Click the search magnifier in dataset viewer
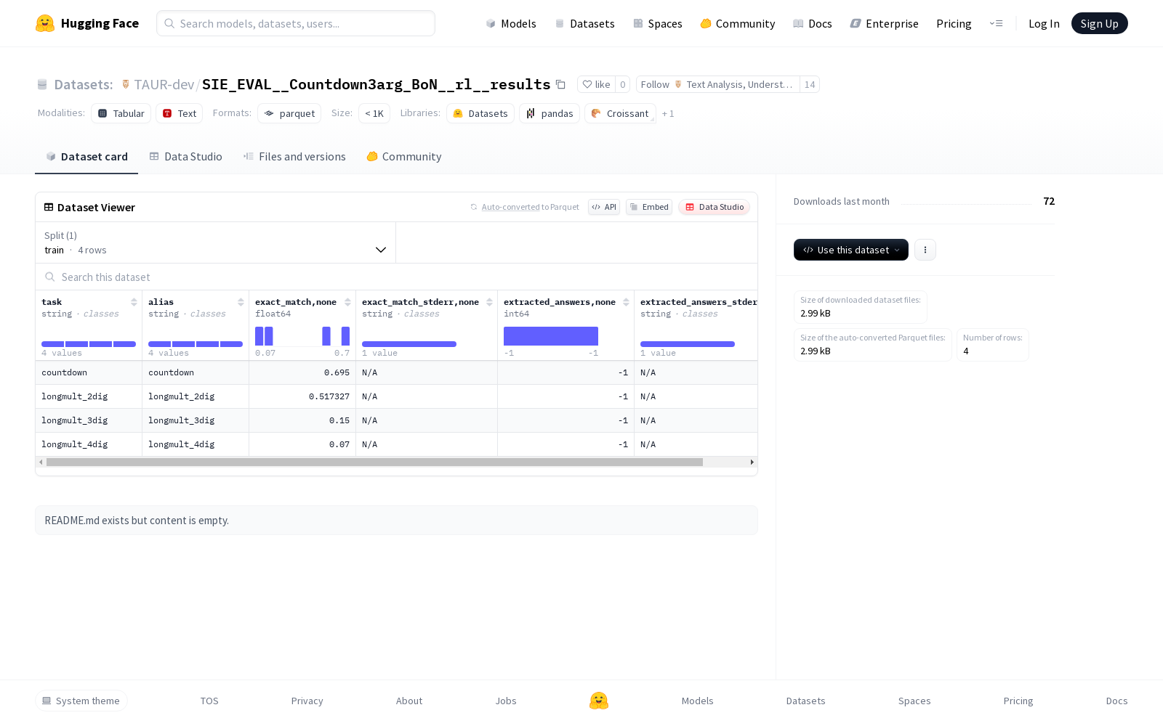 (50, 277)
